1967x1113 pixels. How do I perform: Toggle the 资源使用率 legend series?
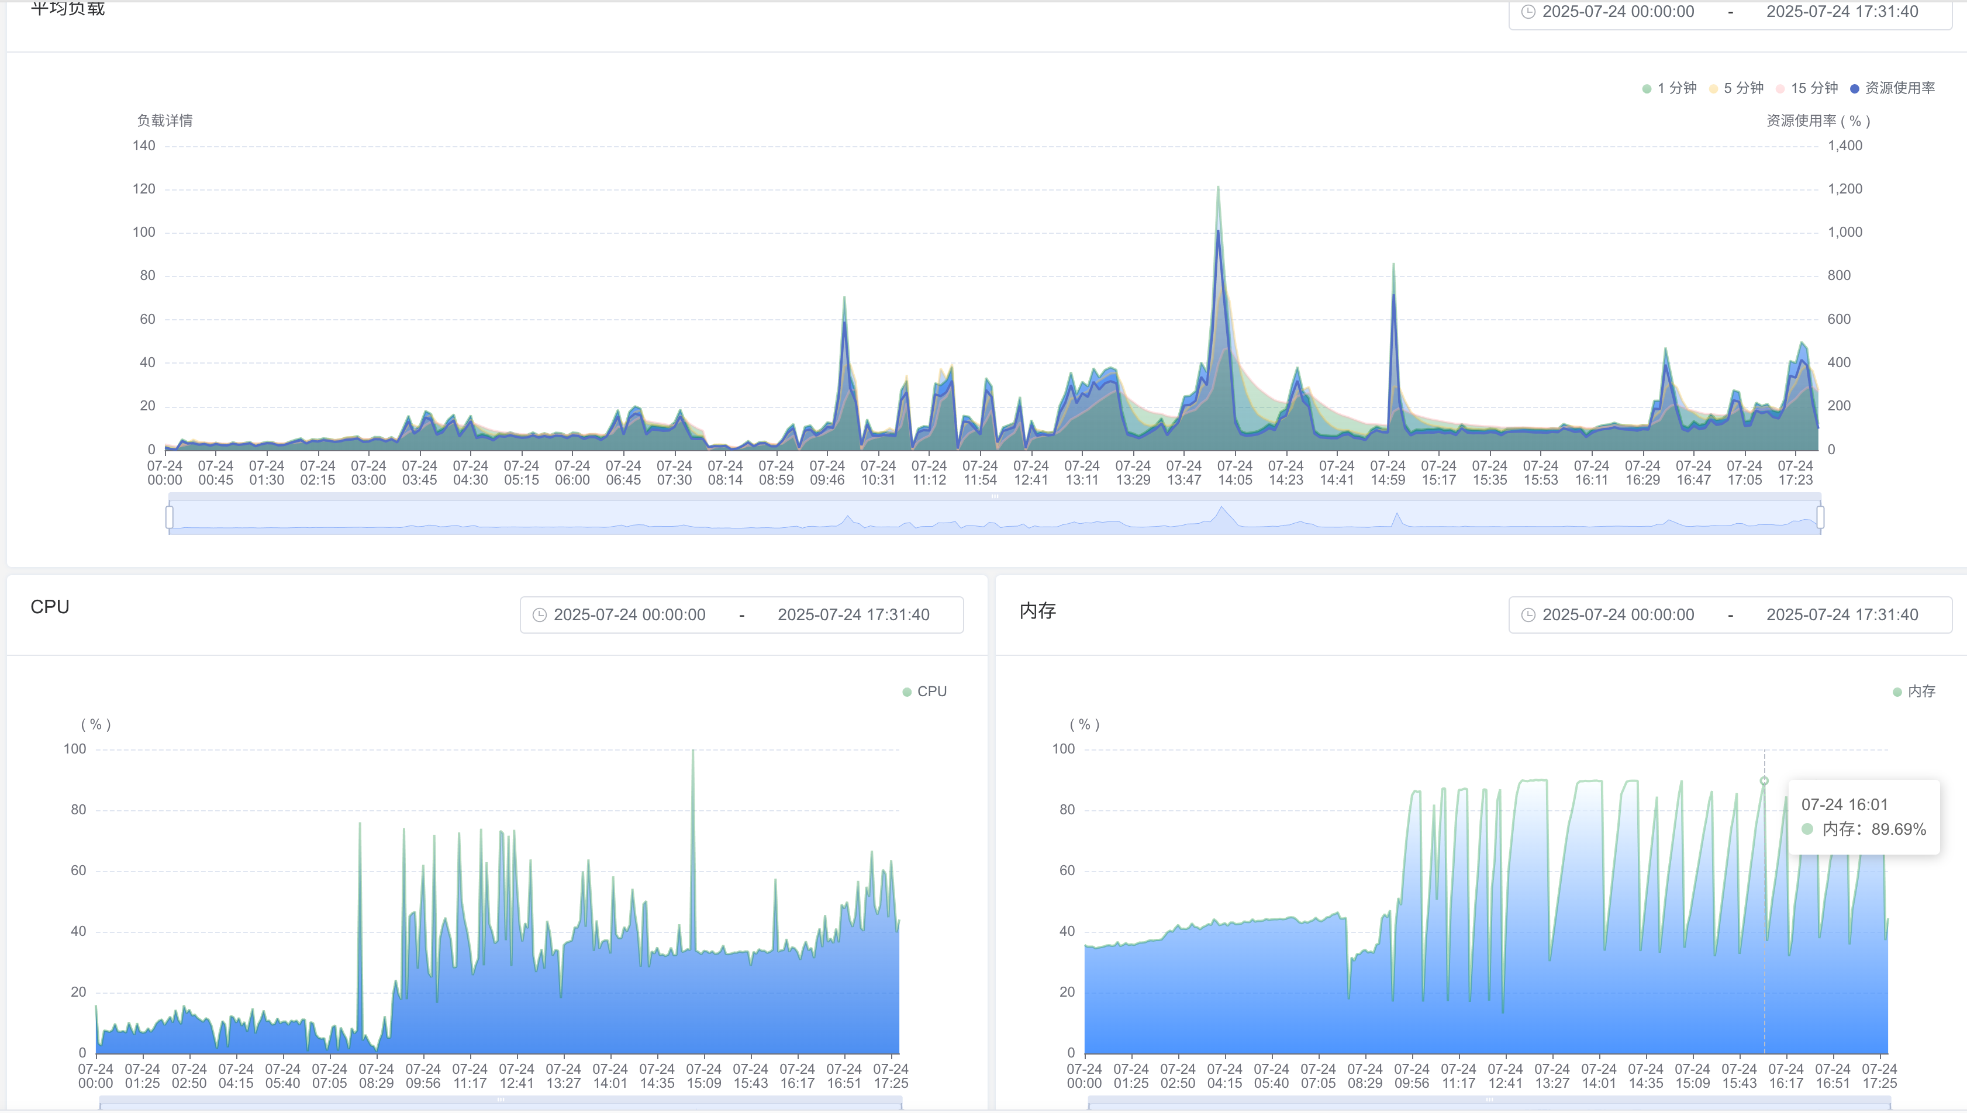[x=1892, y=89]
